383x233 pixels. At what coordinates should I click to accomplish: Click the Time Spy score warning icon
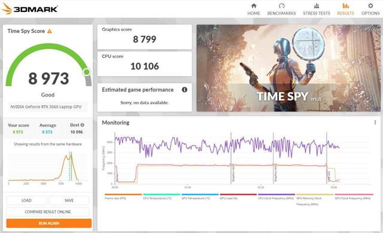pyautogui.click(x=50, y=31)
